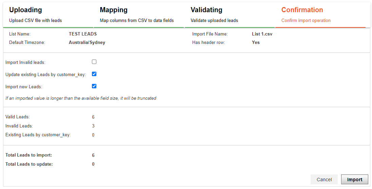Uncheck Update existing Leads by customer_key
372x189 pixels.
point(94,74)
